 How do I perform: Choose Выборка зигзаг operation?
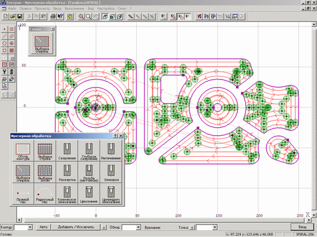(45, 172)
